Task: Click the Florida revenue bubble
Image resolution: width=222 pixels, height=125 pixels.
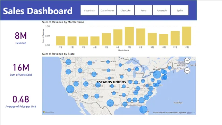Action: pyautogui.click(x=143, y=110)
